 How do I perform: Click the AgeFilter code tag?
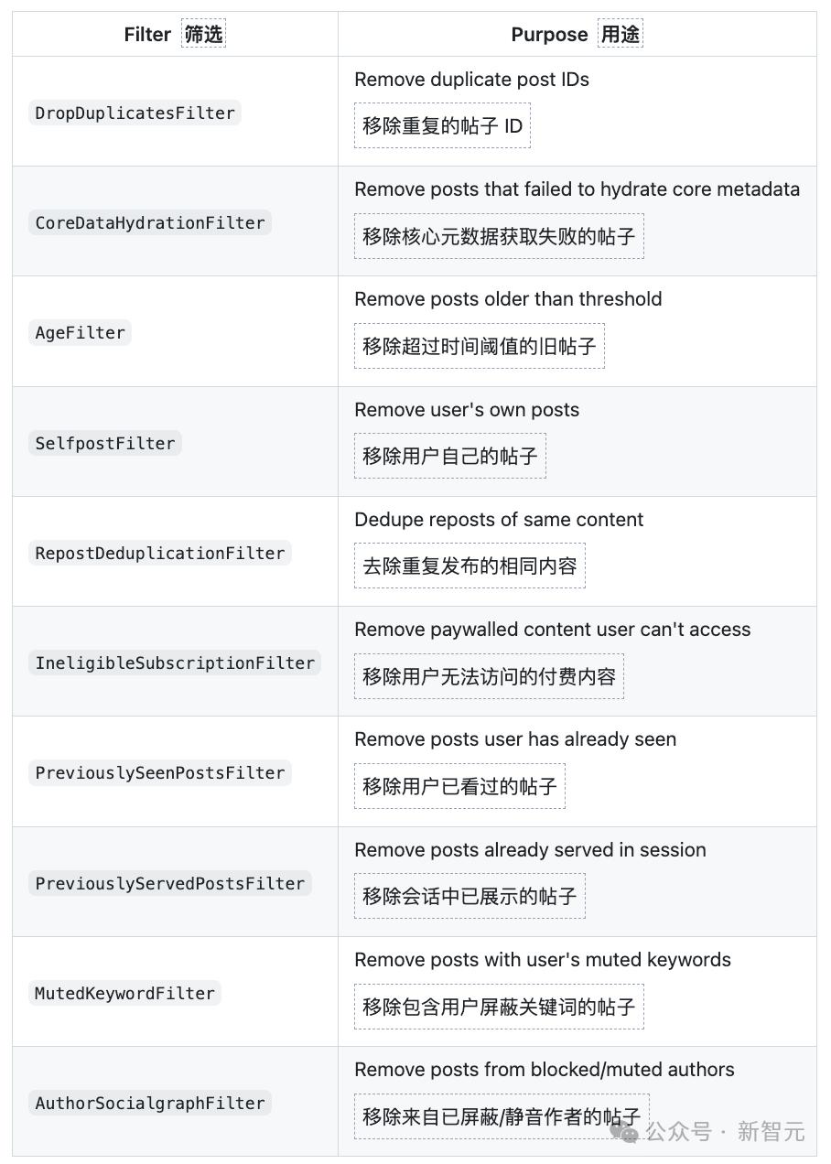coord(80,333)
